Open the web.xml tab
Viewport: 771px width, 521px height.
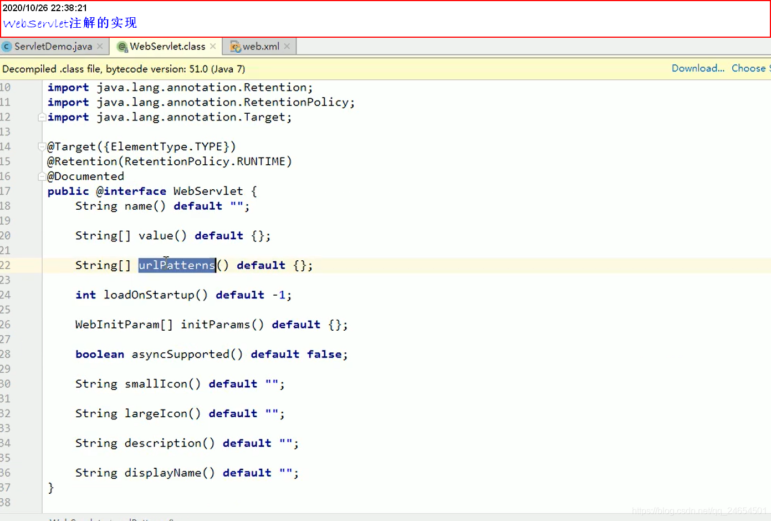coord(261,47)
